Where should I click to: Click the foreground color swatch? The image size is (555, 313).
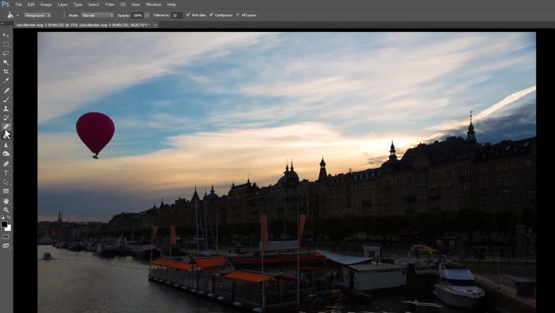pos(4,224)
